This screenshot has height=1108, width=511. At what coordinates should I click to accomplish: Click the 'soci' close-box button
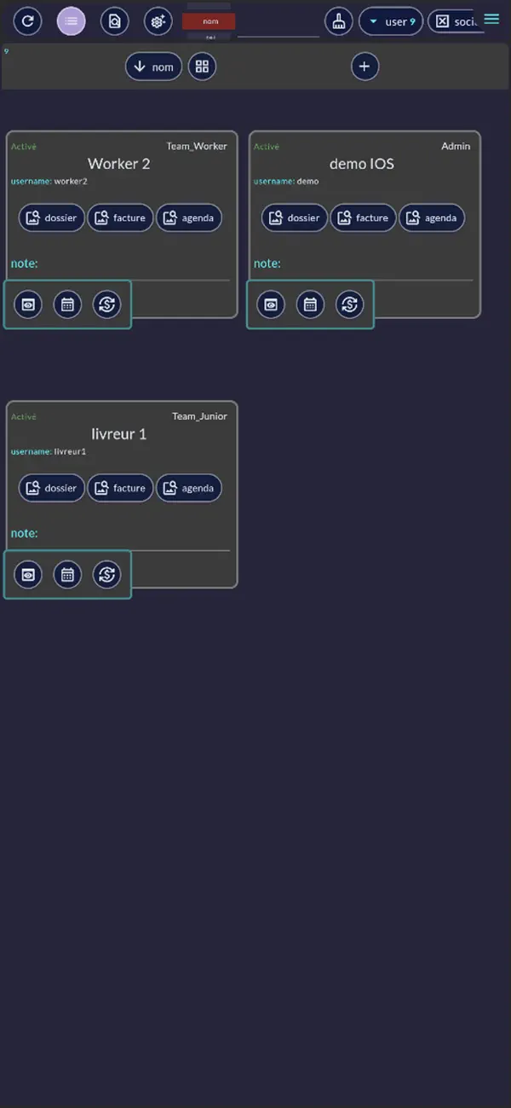pyautogui.click(x=456, y=21)
